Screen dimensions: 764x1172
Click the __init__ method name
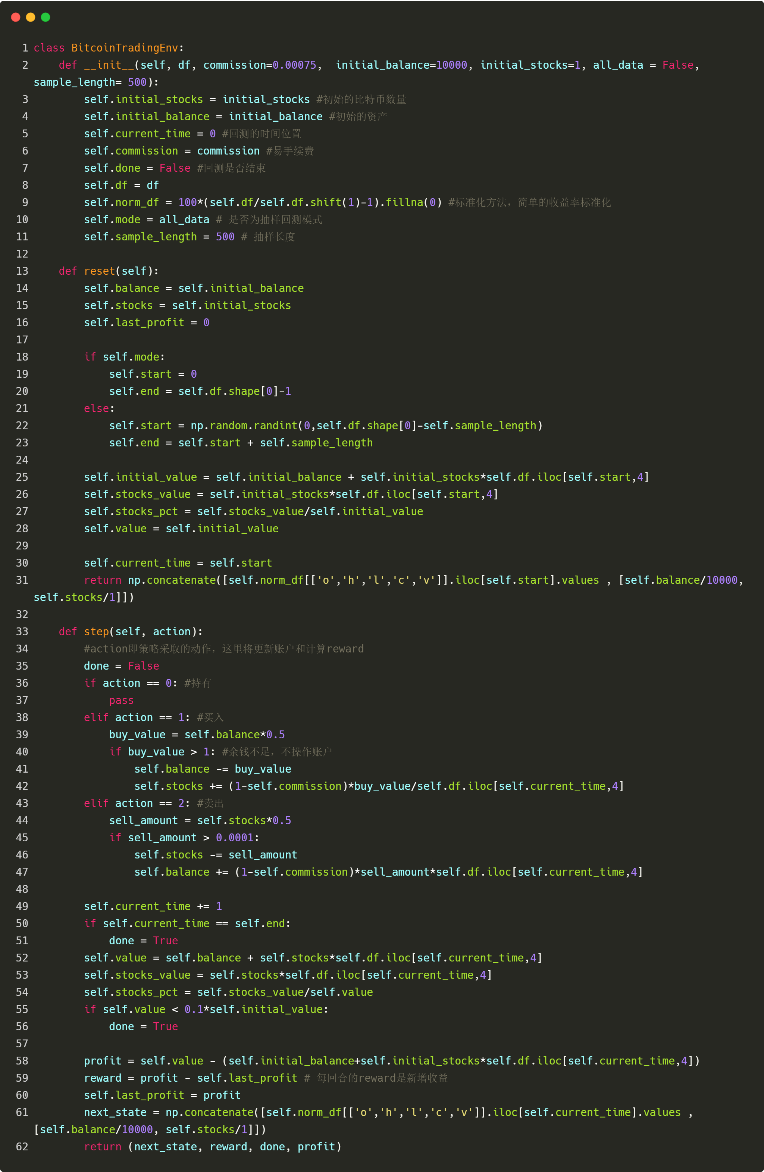pos(109,65)
